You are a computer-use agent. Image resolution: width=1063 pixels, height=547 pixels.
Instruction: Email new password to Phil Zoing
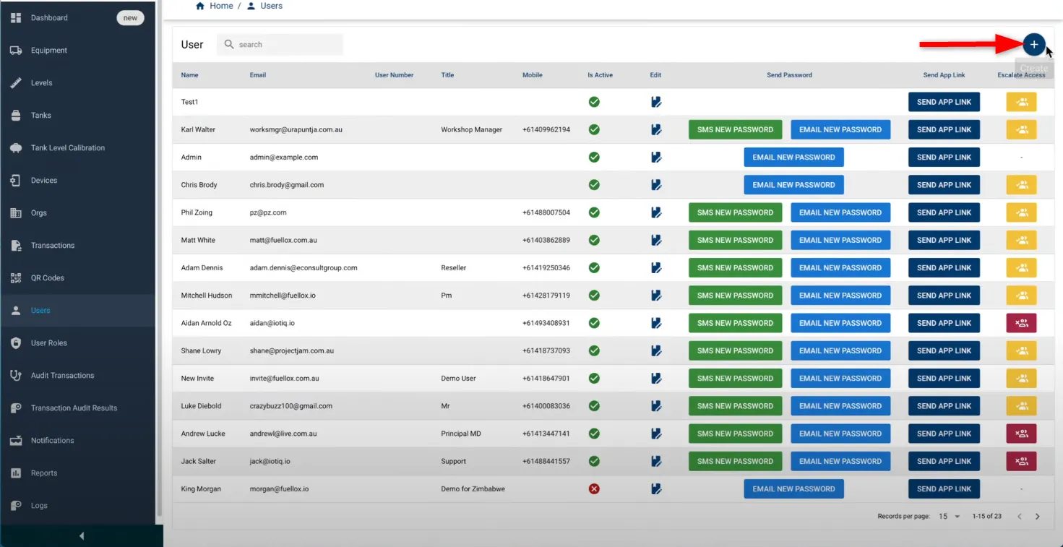(x=840, y=212)
